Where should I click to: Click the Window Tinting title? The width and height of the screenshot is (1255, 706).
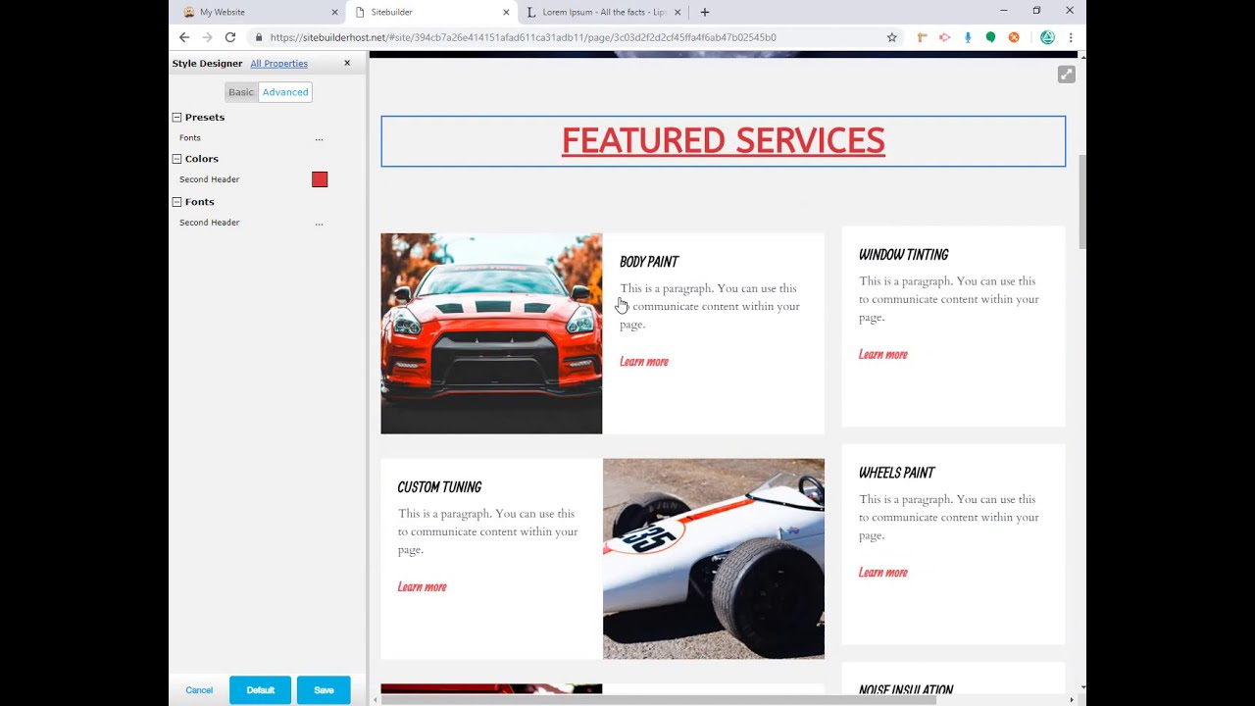903,254
